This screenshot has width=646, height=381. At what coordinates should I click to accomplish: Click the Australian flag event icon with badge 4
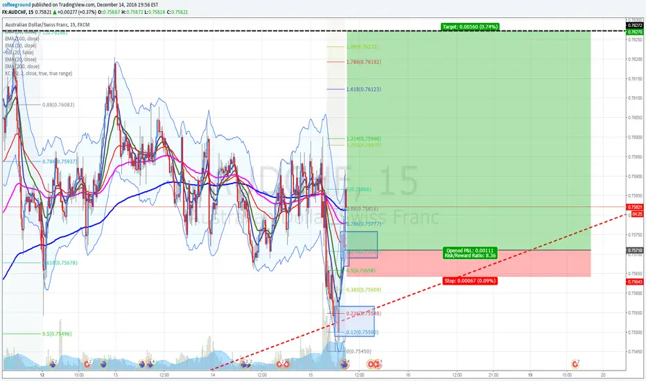(149, 364)
